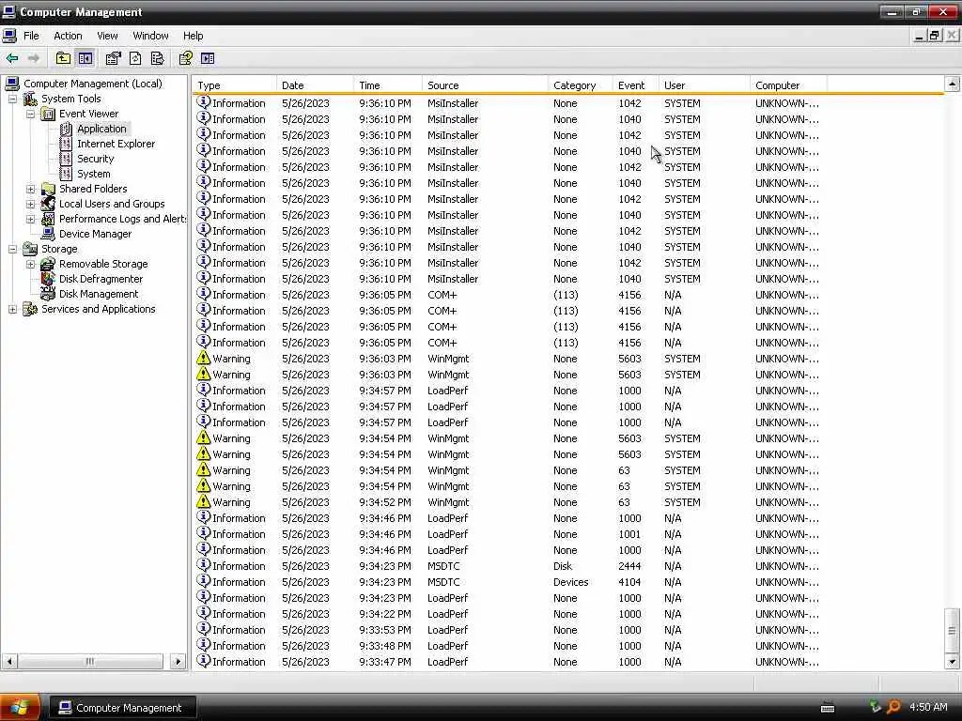Sort events by Date column header

315,85
